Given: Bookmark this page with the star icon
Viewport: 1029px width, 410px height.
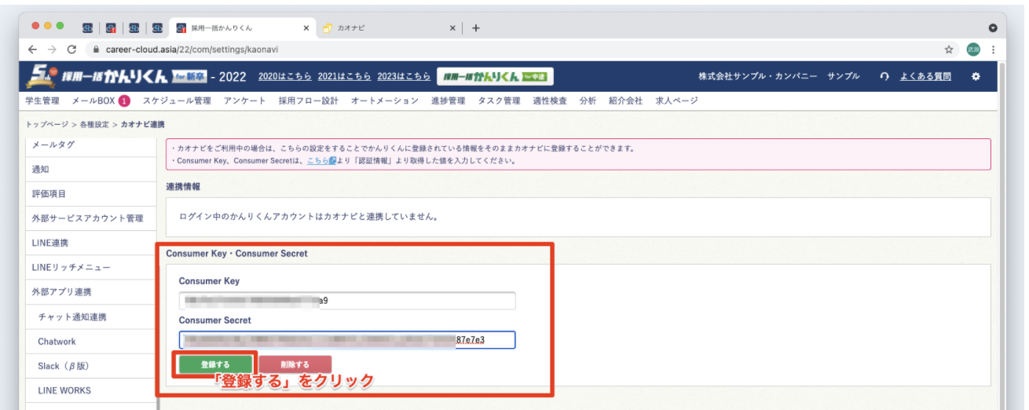Looking at the screenshot, I should coord(949,49).
